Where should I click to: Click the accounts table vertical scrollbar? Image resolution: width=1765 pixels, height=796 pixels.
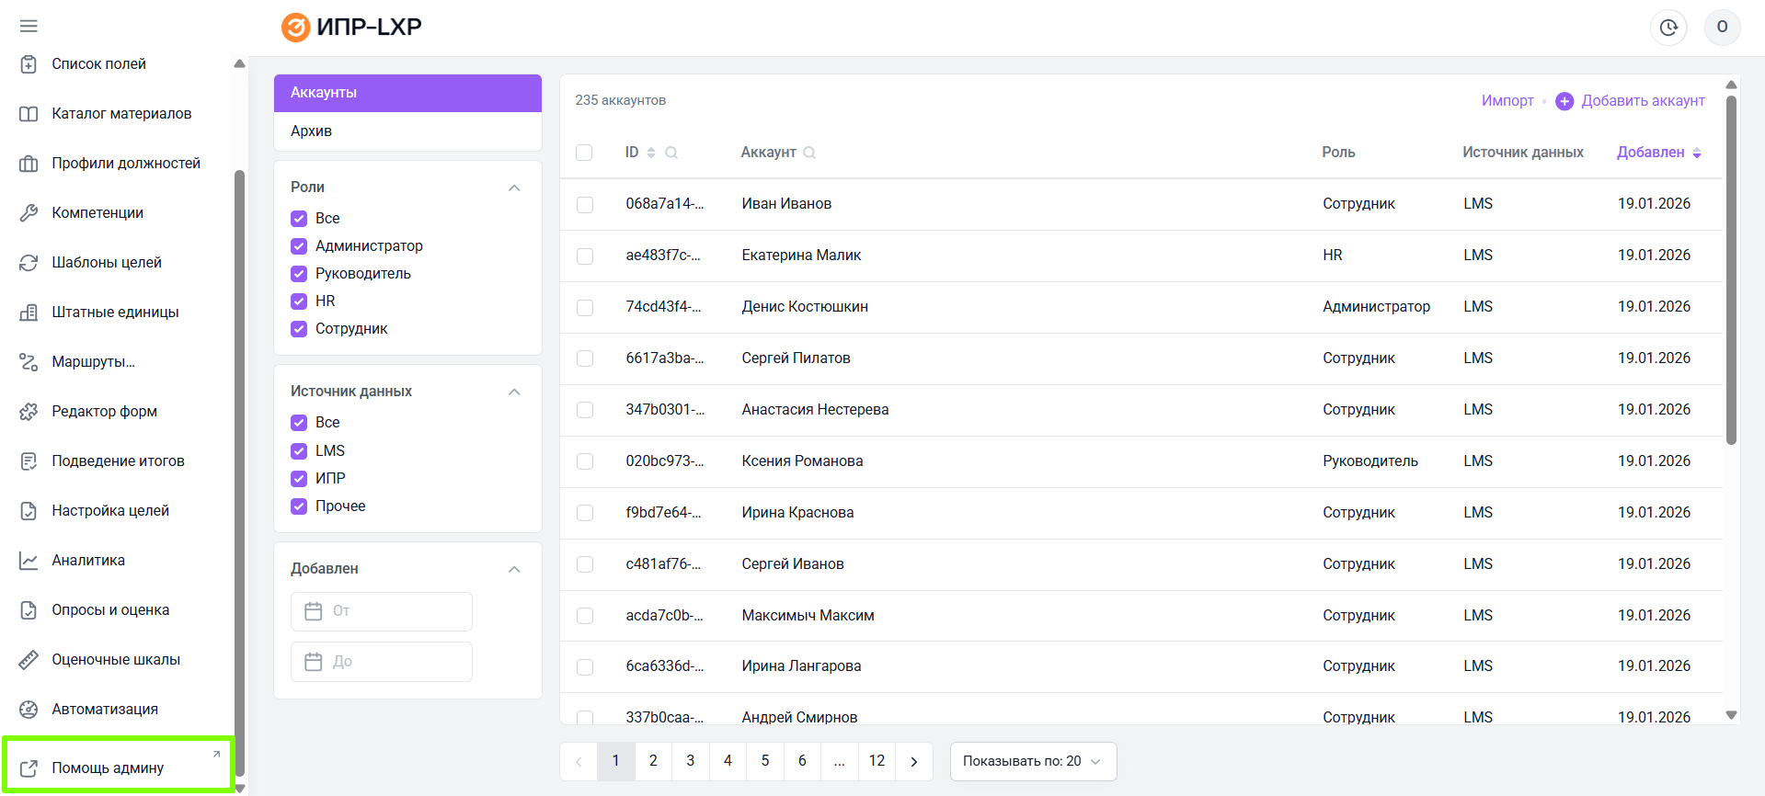click(1731, 276)
